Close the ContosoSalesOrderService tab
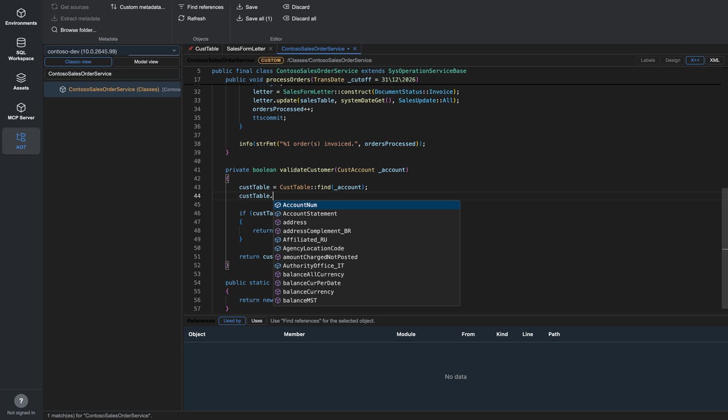 pyautogui.click(x=355, y=49)
